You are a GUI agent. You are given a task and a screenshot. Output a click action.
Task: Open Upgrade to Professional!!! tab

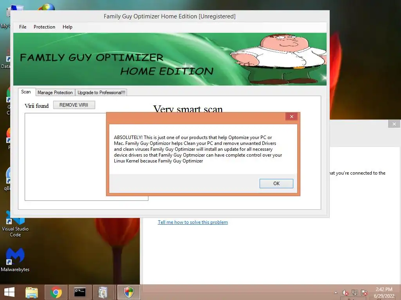(x=101, y=92)
